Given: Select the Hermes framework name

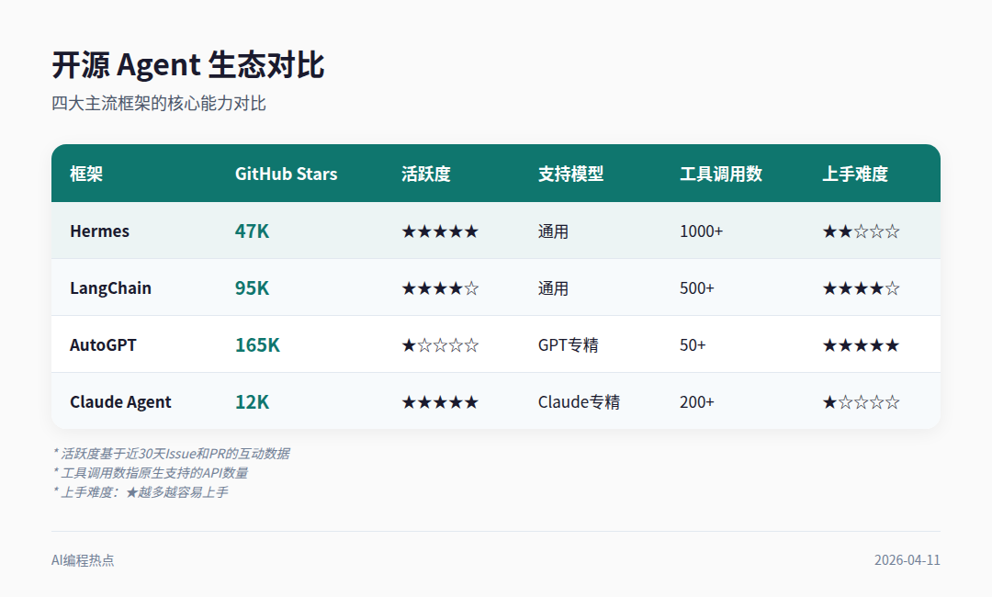Looking at the screenshot, I should (x=99, y=231).
